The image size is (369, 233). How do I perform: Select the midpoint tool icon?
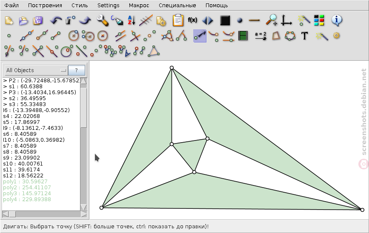tap(150, 36)
